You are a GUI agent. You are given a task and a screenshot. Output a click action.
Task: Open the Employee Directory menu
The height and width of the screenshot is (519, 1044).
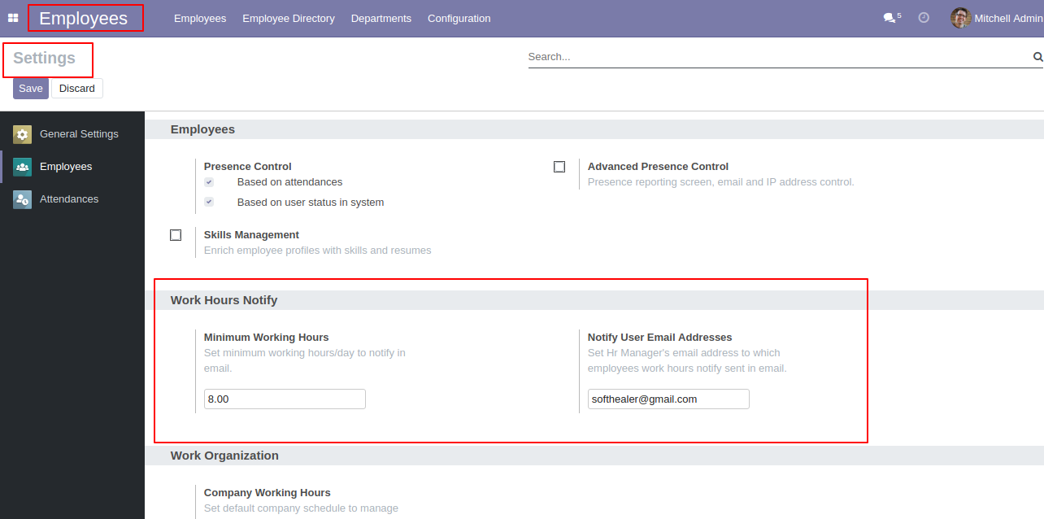click(289, 18)
